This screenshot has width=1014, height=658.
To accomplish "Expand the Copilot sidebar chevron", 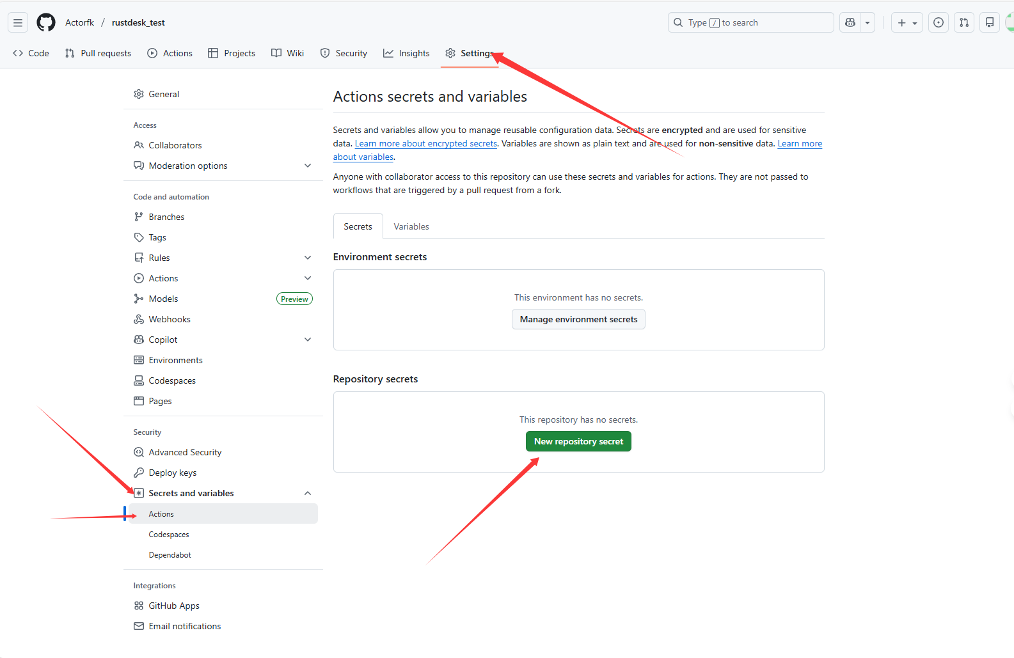I will 308,340.
